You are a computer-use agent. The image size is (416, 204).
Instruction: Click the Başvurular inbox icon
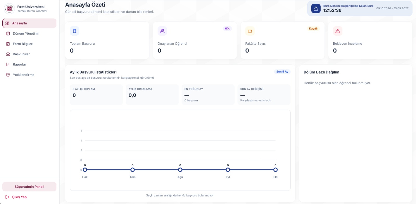[x=8, y=54]
